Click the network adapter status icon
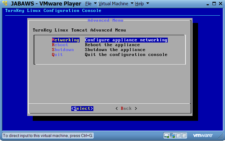Image resolution: width=225 pixels, height=141 pixels. 172,135
